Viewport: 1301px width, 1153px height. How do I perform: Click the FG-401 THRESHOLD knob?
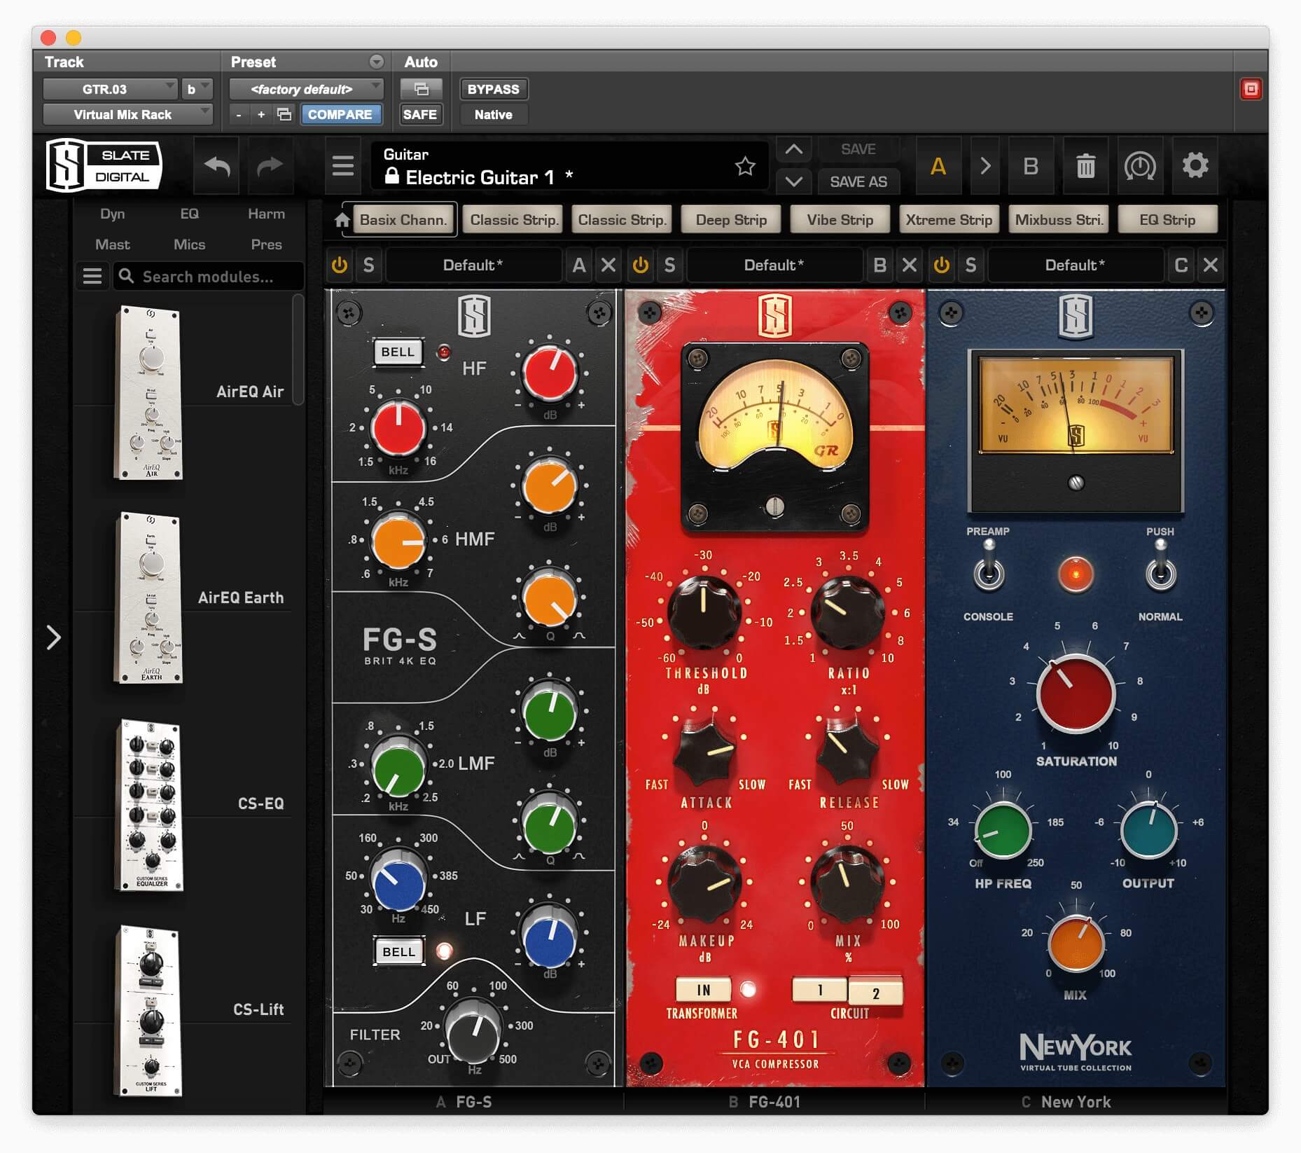pos(703,612)
